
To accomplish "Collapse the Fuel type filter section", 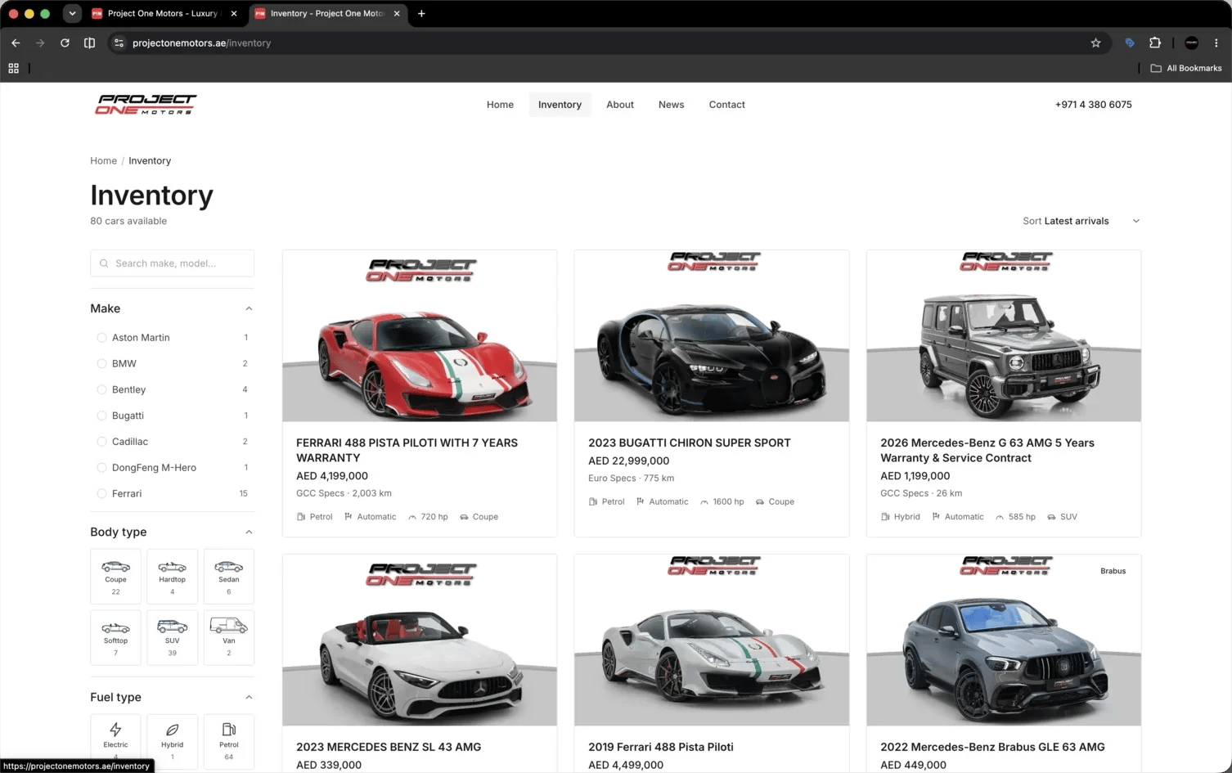I will (249, 697).
